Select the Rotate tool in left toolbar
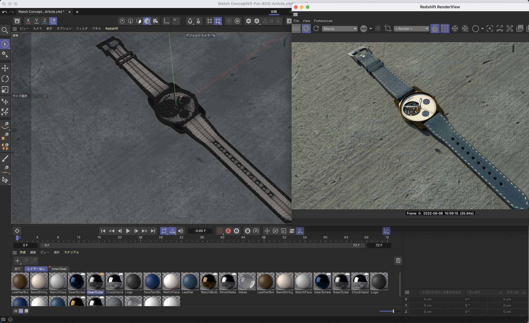Viewport: 529px width, 323px height. (x=5, y=79)
